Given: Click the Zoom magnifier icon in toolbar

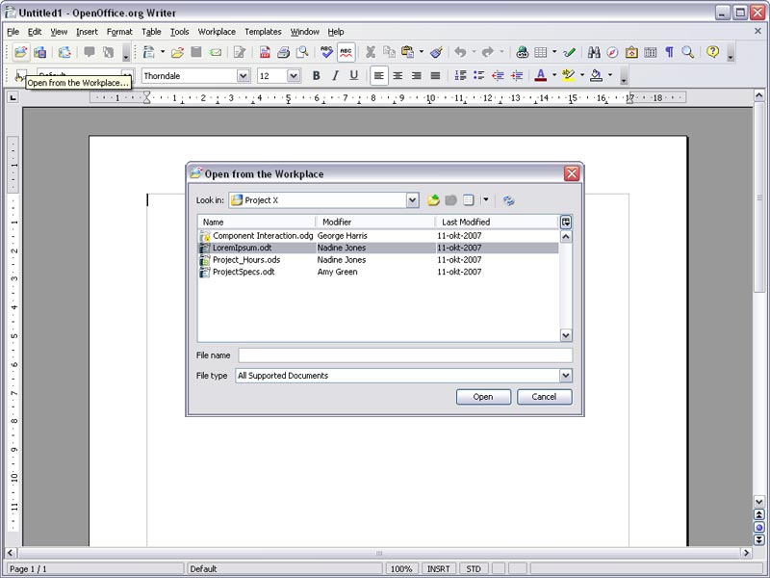Looking at the screenshot, I should coord(687,52).
